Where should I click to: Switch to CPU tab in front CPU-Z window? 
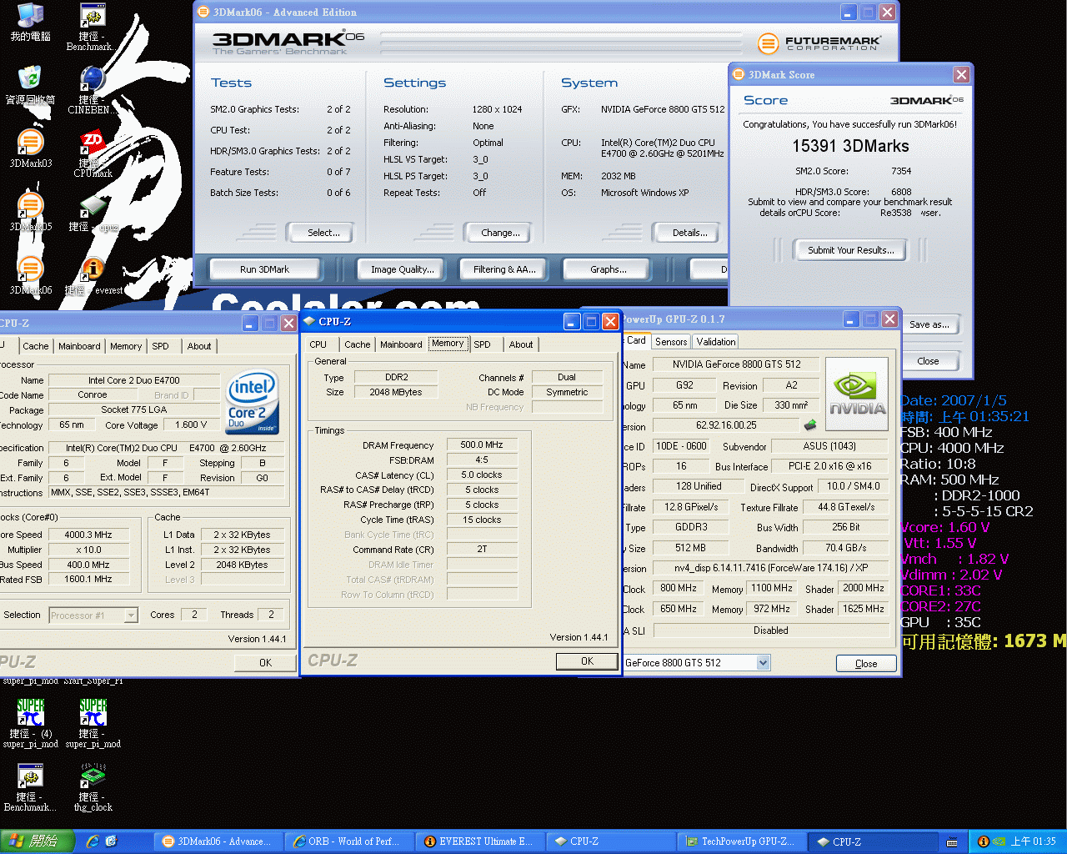coord(318,344)
